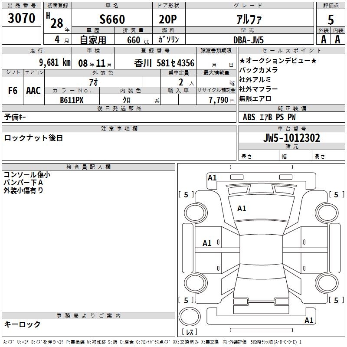The height and width of the screenshot is (347, 347).
Task: Select seating capacity 2 人
Action: pos(187,82)
